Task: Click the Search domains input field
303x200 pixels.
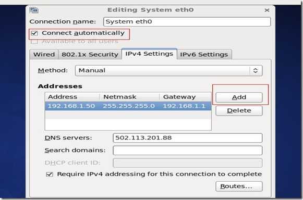Action: pos(187,151)
